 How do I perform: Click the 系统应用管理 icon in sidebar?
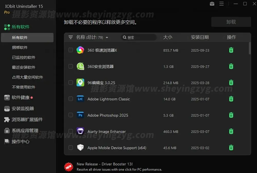(7, 131)
